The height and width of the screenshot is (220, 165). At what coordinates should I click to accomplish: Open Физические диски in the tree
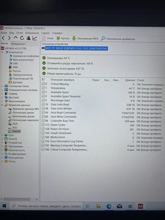pyautogui.click(x=21, y=116)
